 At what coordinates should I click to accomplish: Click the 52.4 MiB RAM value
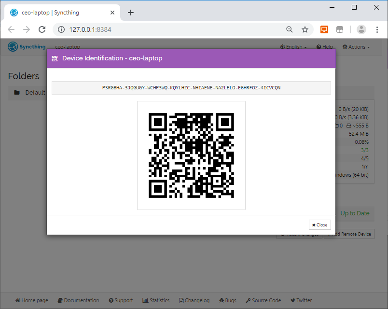tap(359, 134)
